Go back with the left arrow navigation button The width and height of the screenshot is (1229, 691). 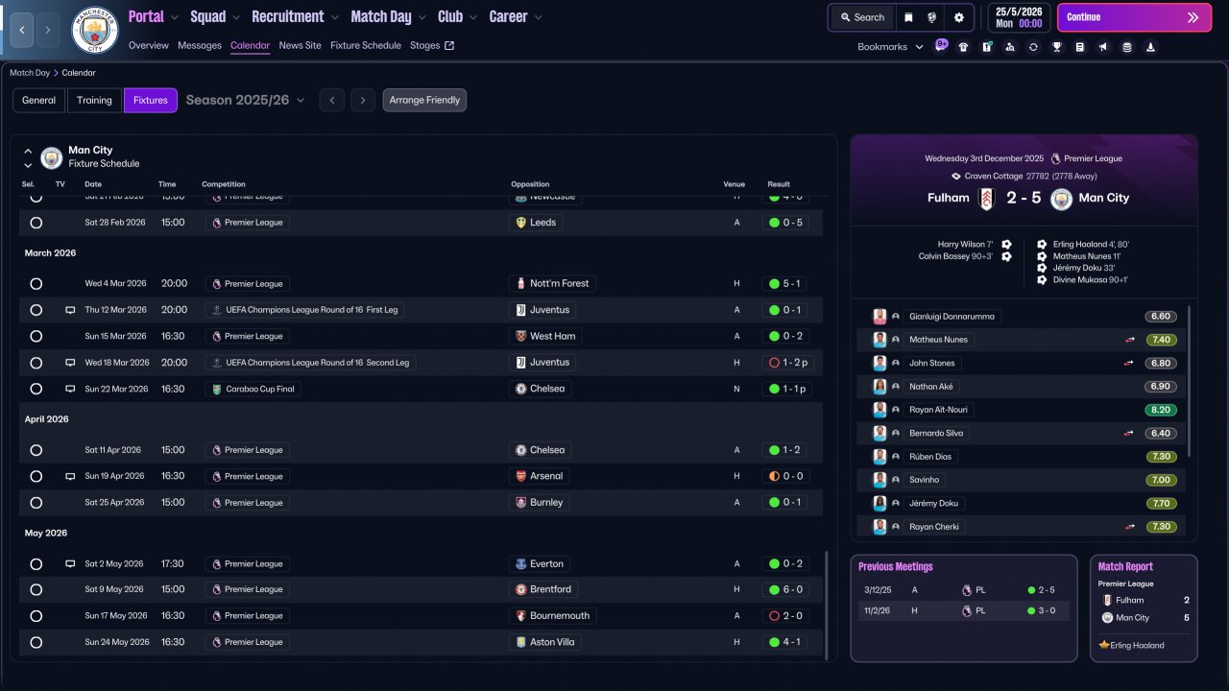click(x=21, y=30)
